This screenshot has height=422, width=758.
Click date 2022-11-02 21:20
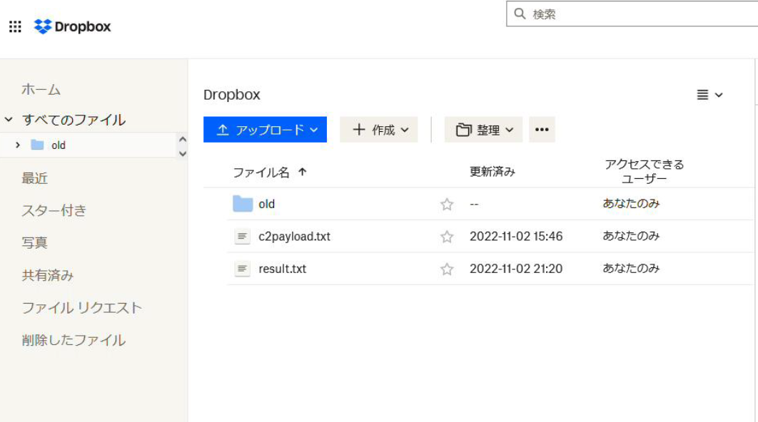click(516, 269)
